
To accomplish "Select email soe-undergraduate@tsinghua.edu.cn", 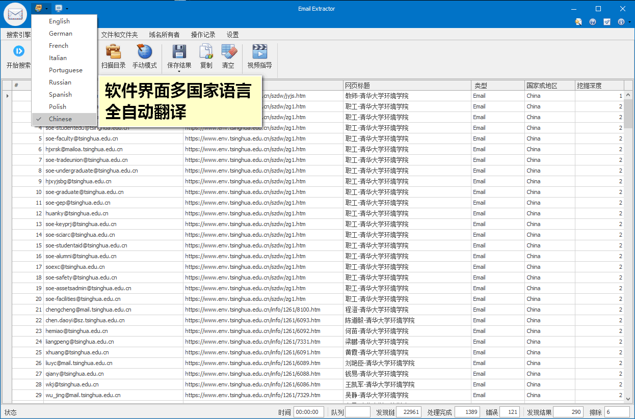I will pyautogui.click(x=91, y=171).
